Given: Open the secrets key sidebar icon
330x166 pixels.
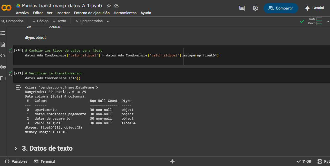Looking at the screenshot, I should (x=3, y=67).
